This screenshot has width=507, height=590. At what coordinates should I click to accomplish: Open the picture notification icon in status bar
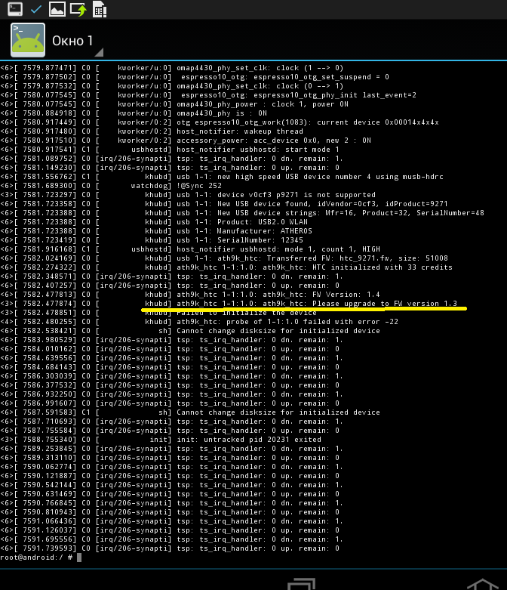(57, 9)
